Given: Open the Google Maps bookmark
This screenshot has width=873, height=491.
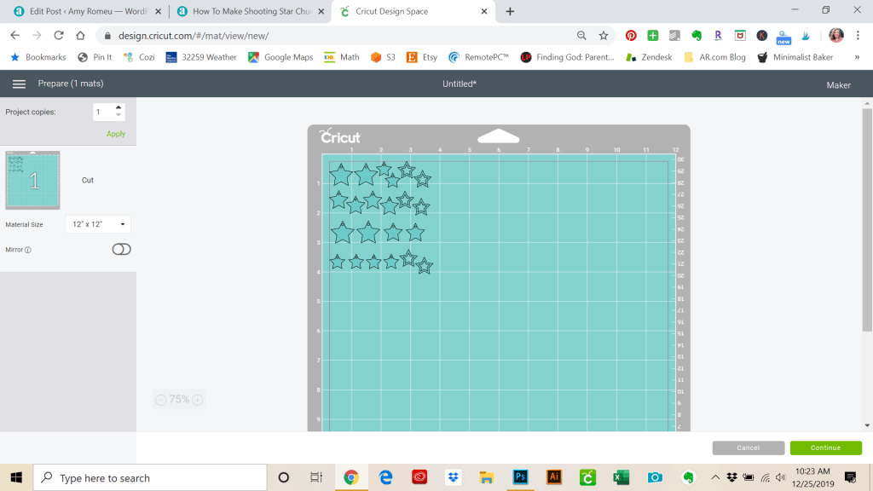Looking at the screenshot, I should (280, 57).
